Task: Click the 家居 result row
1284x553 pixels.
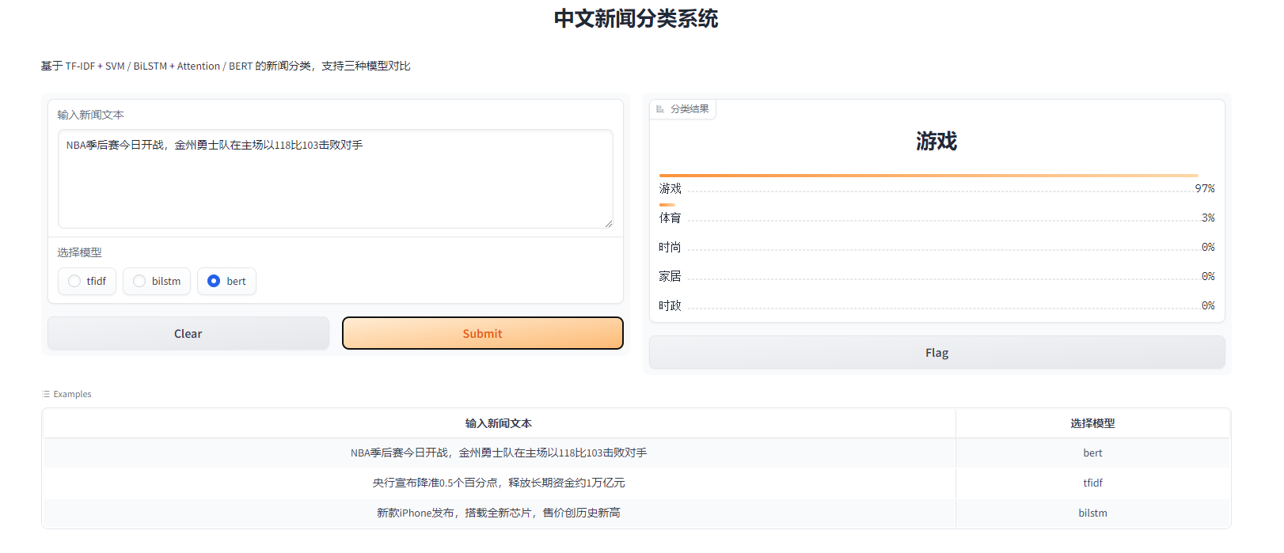Action: click(936, 277)
